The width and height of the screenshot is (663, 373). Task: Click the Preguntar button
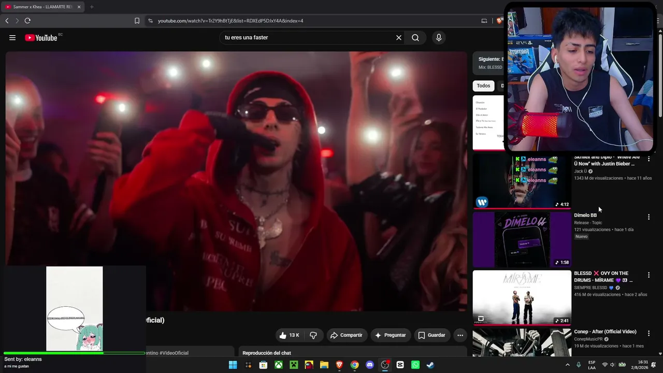pos(391,335)
